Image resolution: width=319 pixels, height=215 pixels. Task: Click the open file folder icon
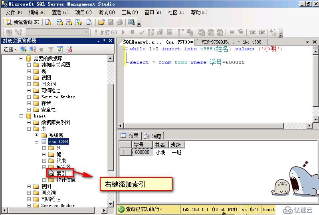coord(101,22)
